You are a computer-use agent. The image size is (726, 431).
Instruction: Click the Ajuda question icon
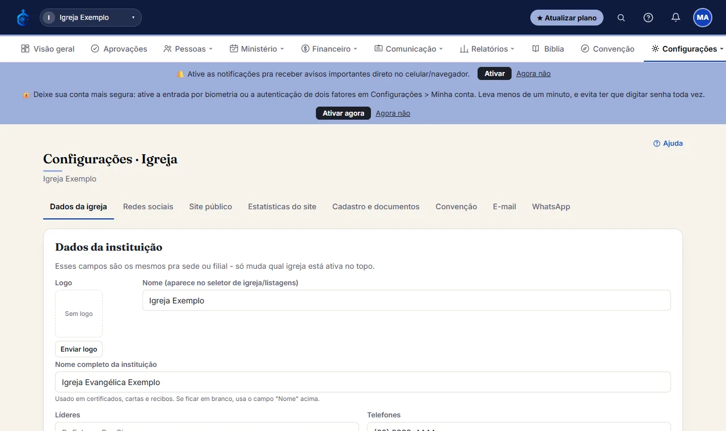click(x=657, y=143)
